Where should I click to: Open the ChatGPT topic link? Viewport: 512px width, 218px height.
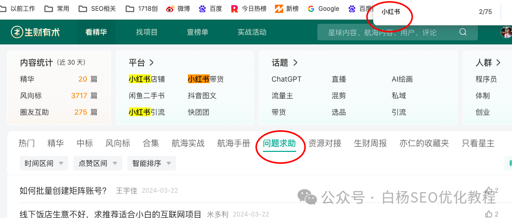coord(287,79)
